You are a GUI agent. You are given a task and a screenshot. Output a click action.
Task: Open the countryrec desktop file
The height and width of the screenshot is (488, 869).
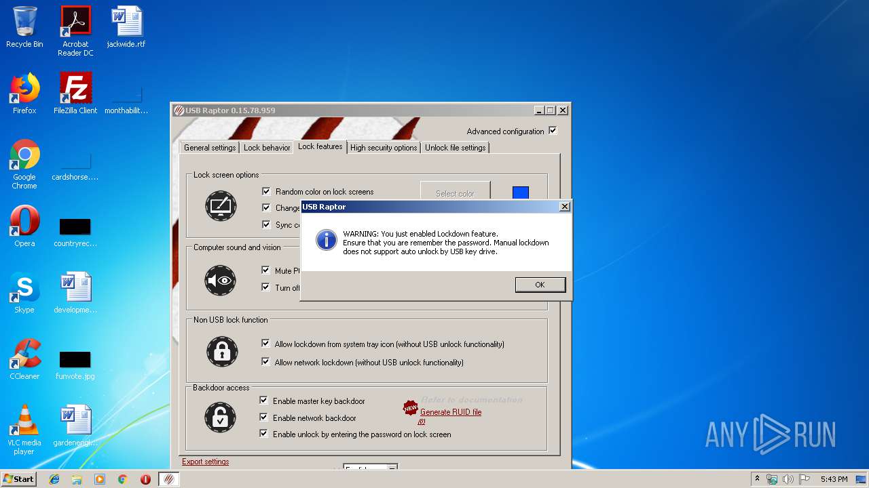click(75, 232)
